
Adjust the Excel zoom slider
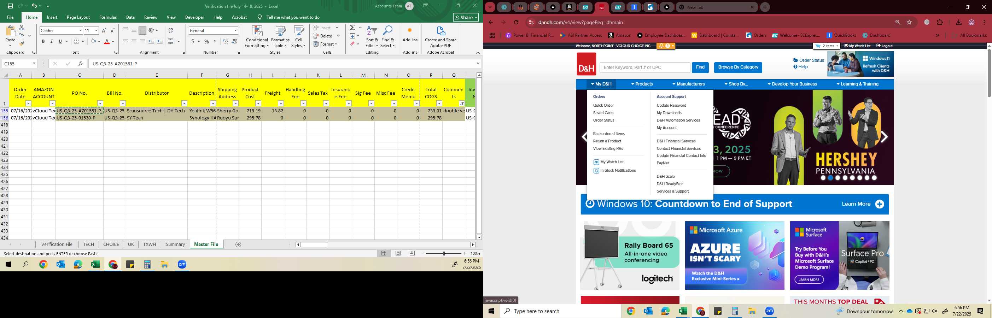[x=444, y=253]
